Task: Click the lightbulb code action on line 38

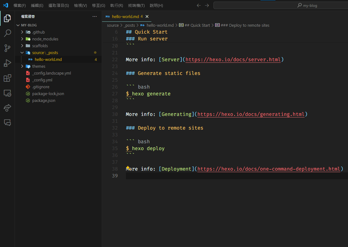Action: [128, 168]
